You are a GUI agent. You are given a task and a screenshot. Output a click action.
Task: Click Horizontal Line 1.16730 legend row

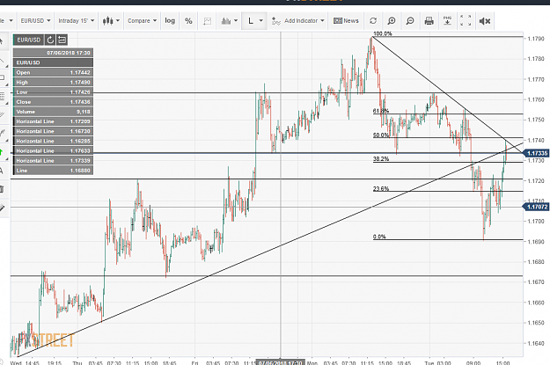point(54,131)
